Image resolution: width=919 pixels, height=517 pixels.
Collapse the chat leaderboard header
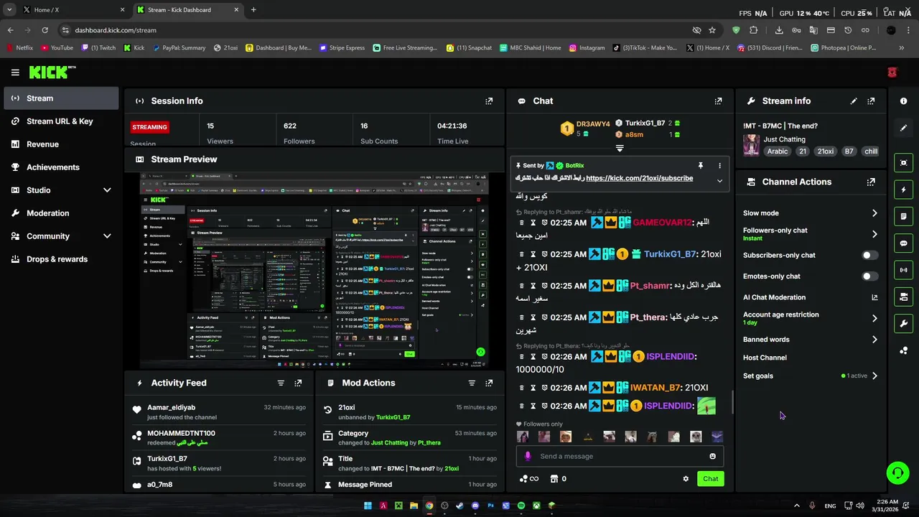(x=620, y=149)
